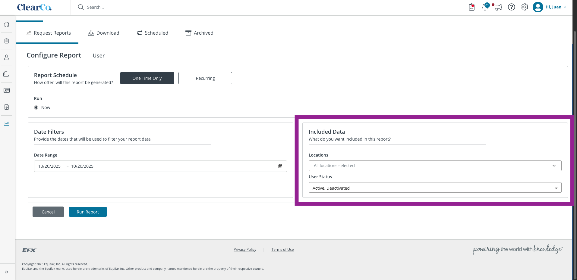Open the reports chart icon in sidebar
Screen dimensions: 577x280
(x=7, y=123)
